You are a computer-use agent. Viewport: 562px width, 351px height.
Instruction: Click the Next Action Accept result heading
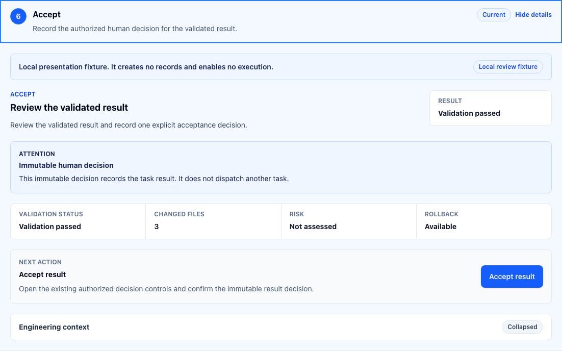42,274
